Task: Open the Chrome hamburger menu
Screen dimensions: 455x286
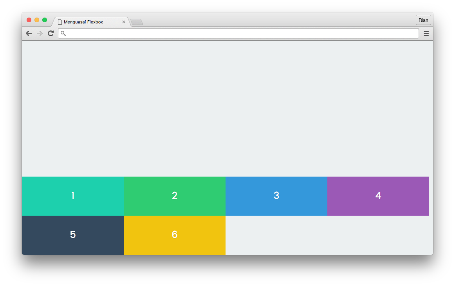Action: click(426, 34)
